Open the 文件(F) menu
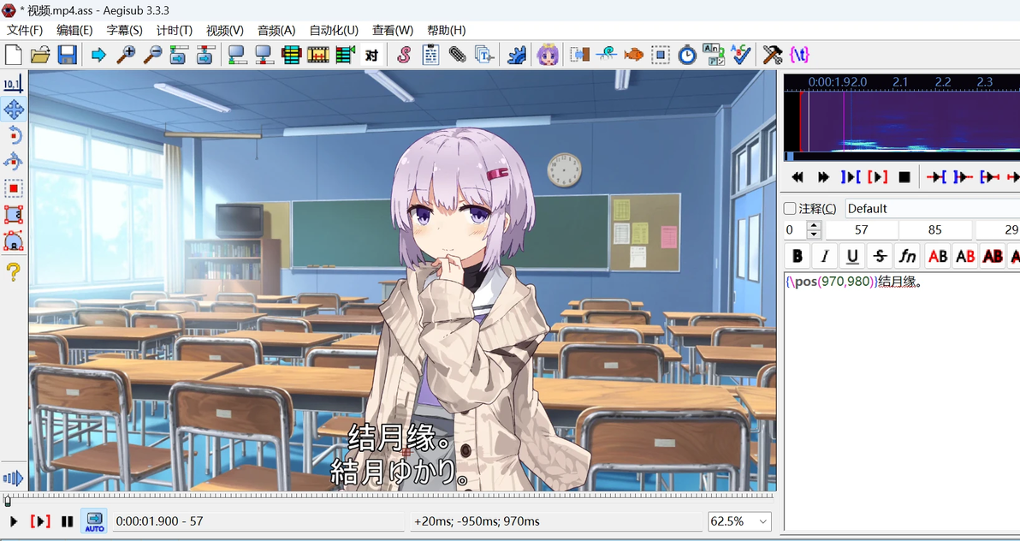This screenshot has height=541, width=1020. [x=25, y=30]
